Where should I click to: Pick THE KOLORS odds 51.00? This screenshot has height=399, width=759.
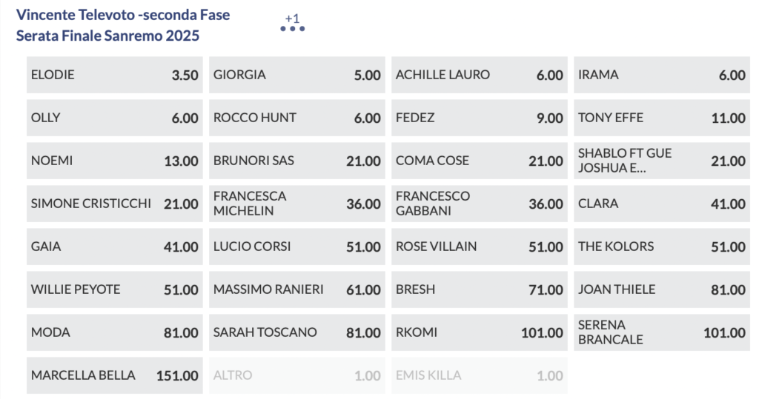pos(661,247)
